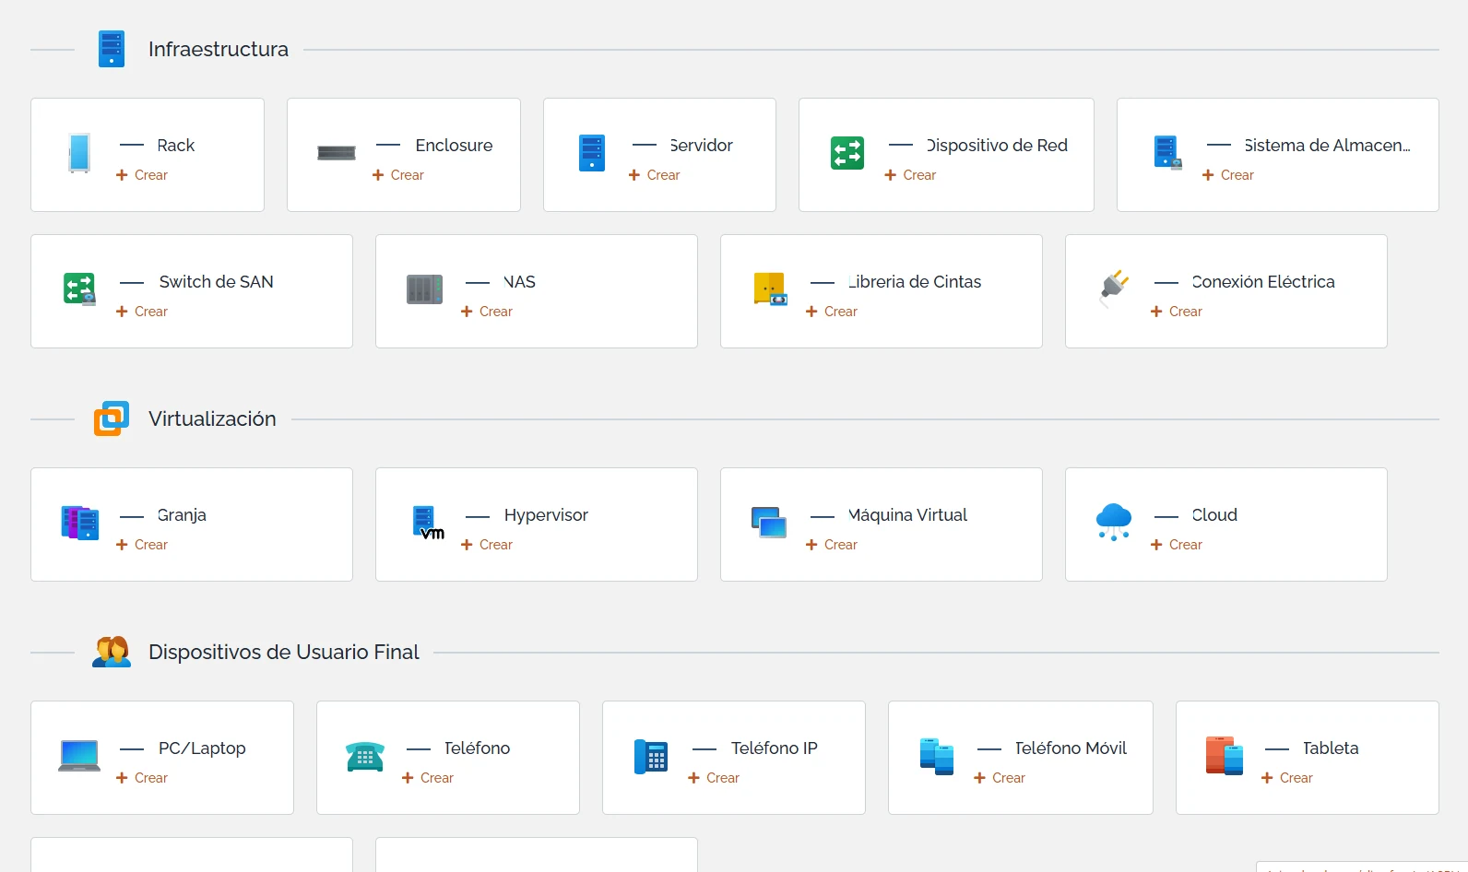Click the green Dispositivo de Red icon
The image size is (1468, 872).
click(847, 153)
